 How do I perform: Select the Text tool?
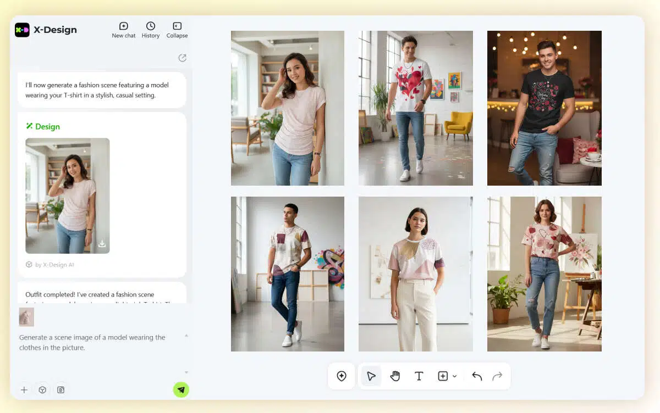point(419,376)
